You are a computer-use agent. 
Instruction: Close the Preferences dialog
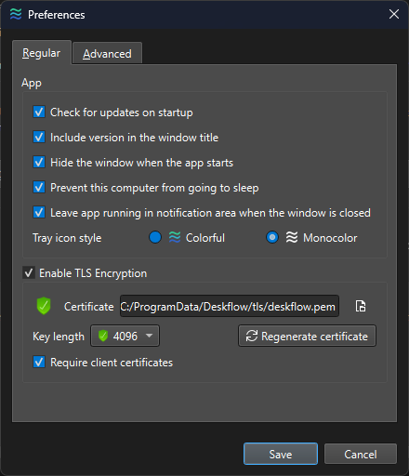point(394,14)
